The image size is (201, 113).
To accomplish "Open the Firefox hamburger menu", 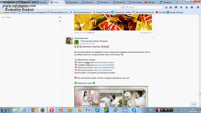I will (x=198, y=8).
